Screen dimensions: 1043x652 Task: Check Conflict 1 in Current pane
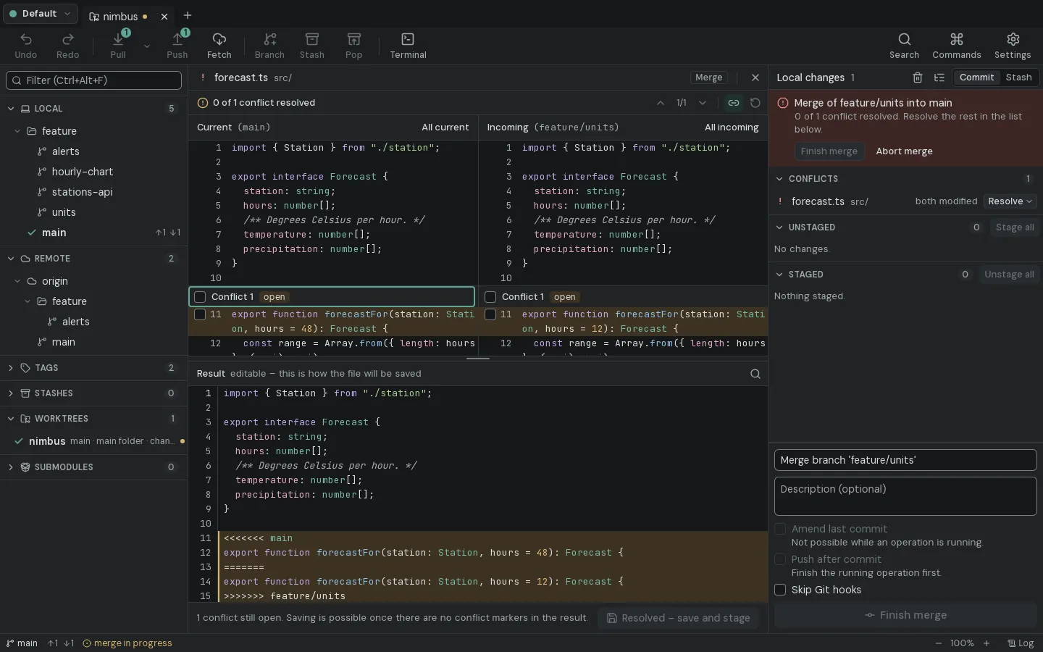201,297
